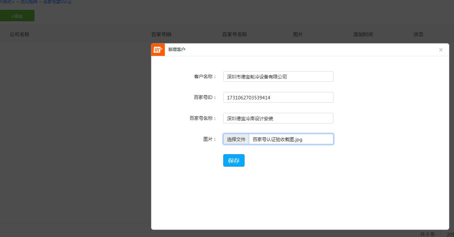Click the file name 百家号认证验收截图.jpg
This screenshot has height=237, width=454.
(278, 139)
